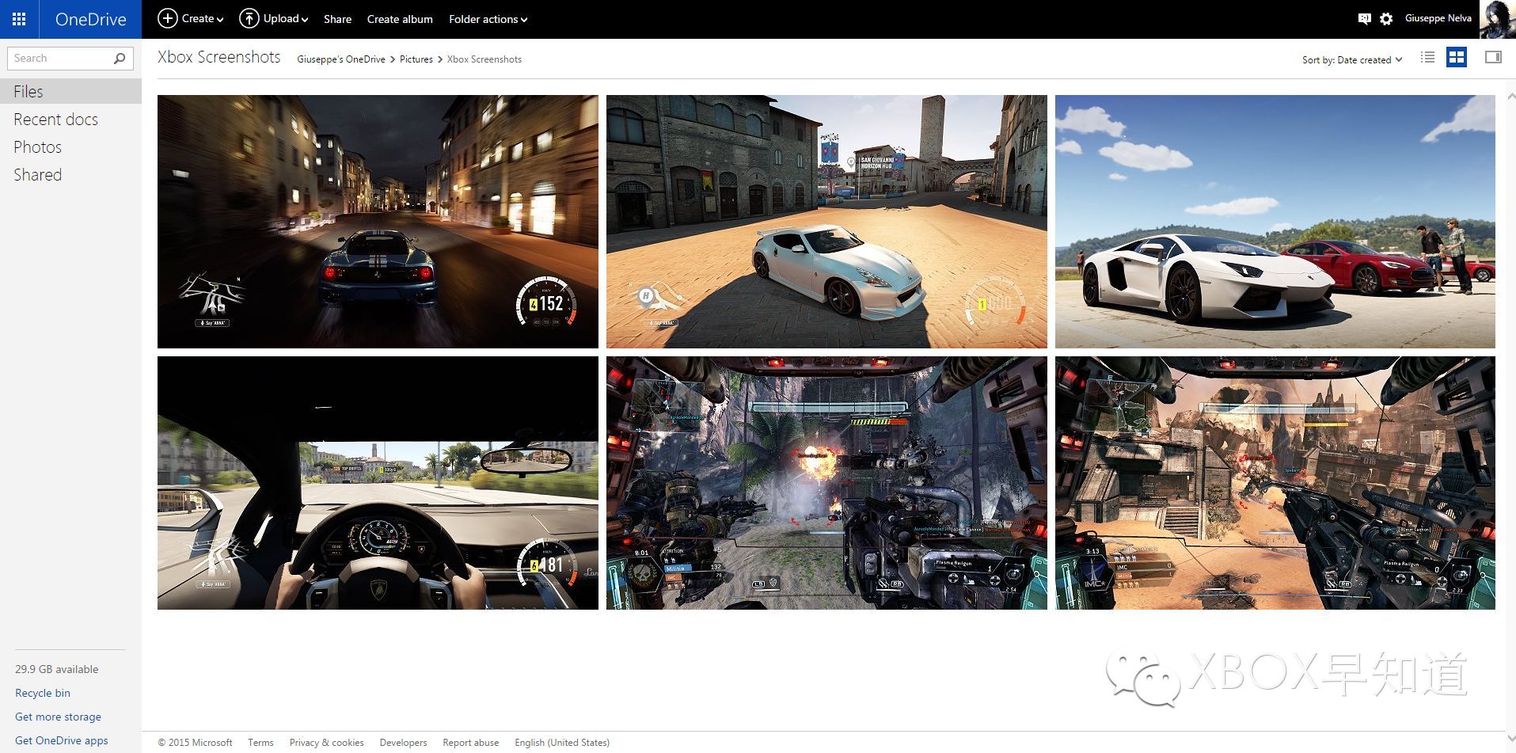Open the Titanfall desert town screenshot
Viewport: 1516px width, 753px height.
click(x=1275, y=483)
